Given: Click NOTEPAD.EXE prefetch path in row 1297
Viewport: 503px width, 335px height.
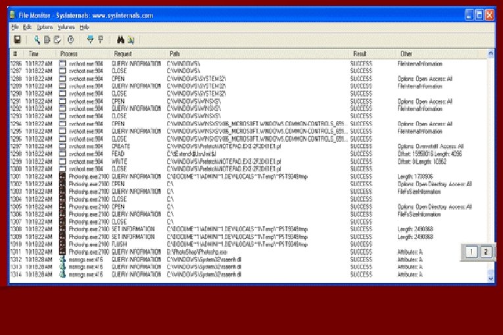Looking at the screenshot, I should point(224,146).
